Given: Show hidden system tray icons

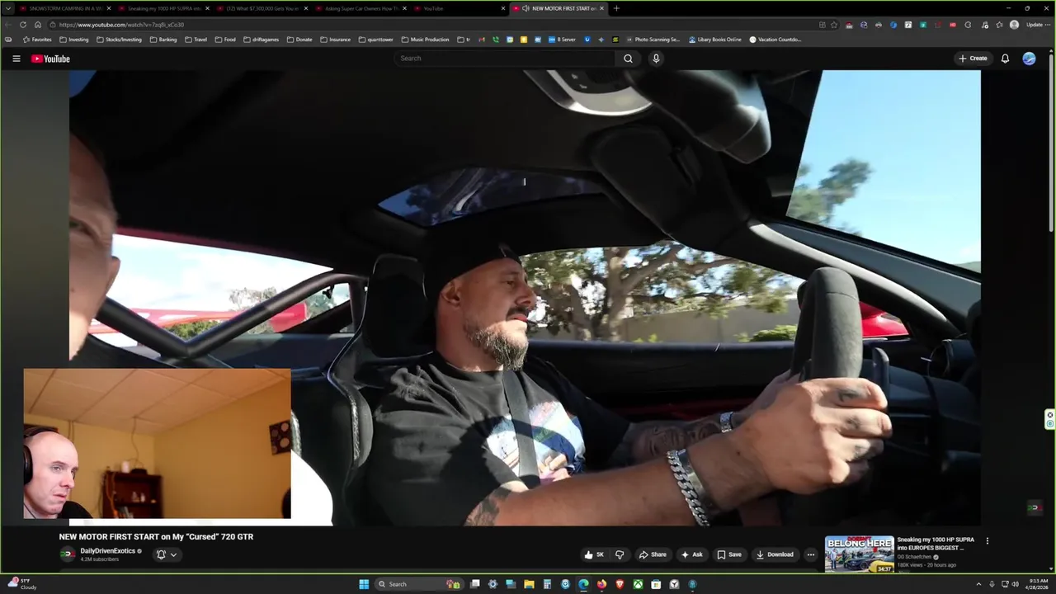Looking at the screenshot, I should pyautogui.click(x=979, y=584).
